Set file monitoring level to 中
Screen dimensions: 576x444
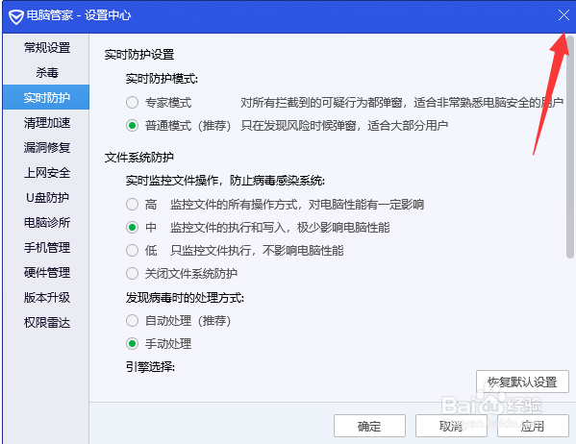click(133, 227)
